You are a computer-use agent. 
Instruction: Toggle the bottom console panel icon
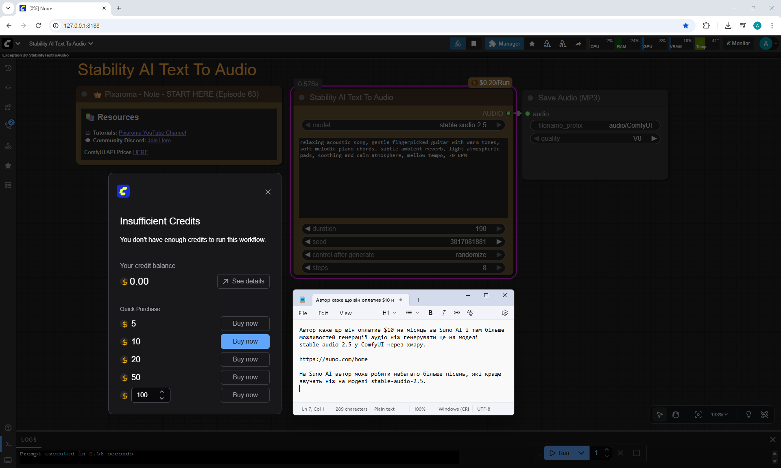[8, 444]
